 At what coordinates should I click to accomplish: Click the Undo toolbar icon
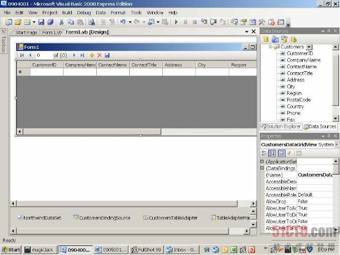[123, 22]
